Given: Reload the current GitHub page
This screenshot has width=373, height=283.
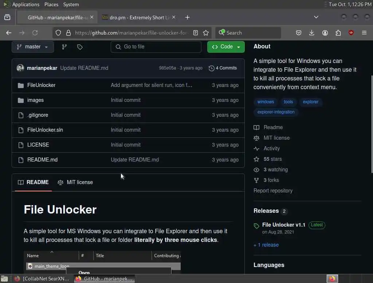Looking at the screenshot, I should [x=35, y=33].
